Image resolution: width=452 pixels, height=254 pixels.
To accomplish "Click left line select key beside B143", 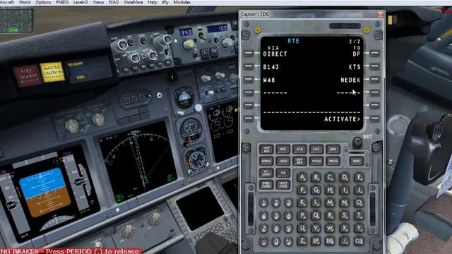I will [x=249, y=66].
